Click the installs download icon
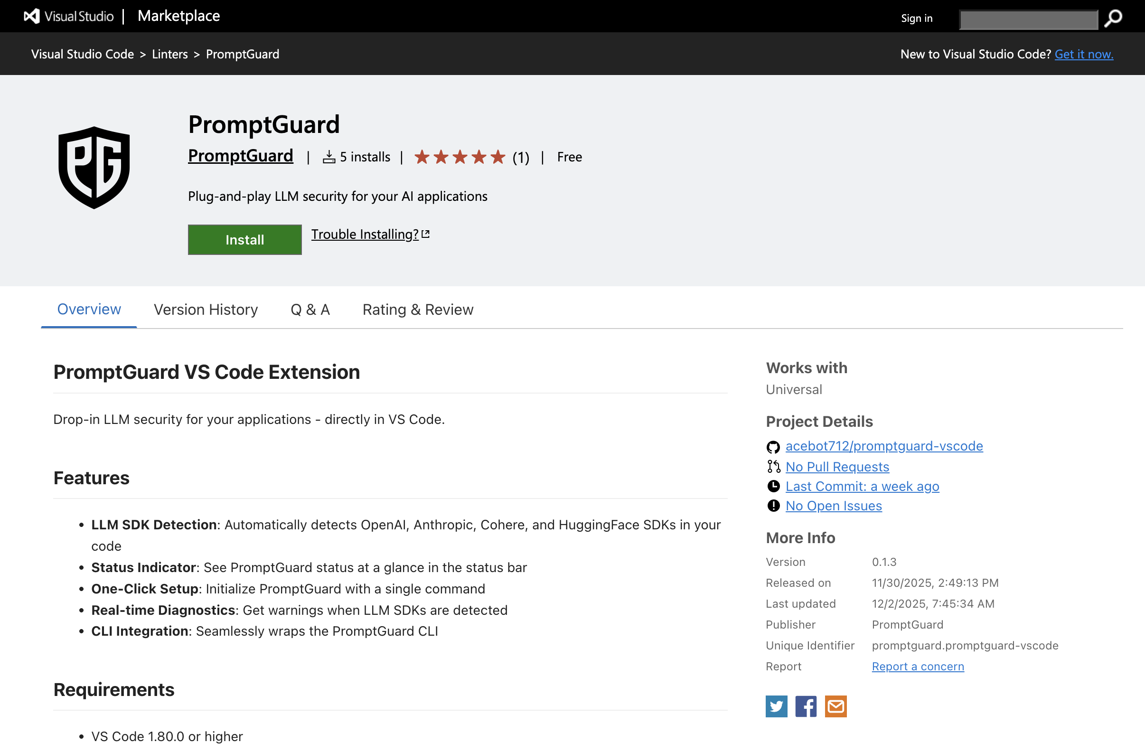 coord(329,157)
